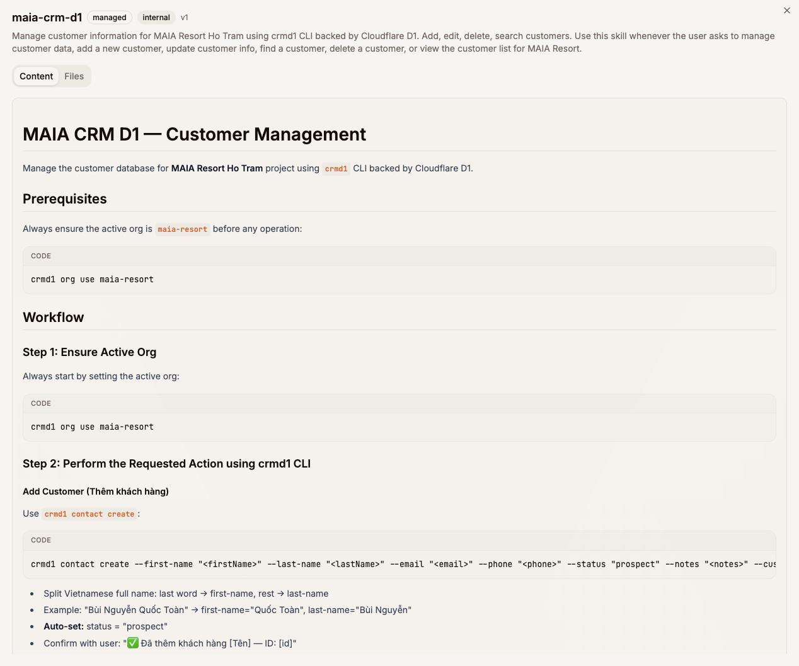The height and width of the screenshot is (666, 799).
Task: Click the Step 1: Ensure Active Org heading
Action: pos(89,352)
